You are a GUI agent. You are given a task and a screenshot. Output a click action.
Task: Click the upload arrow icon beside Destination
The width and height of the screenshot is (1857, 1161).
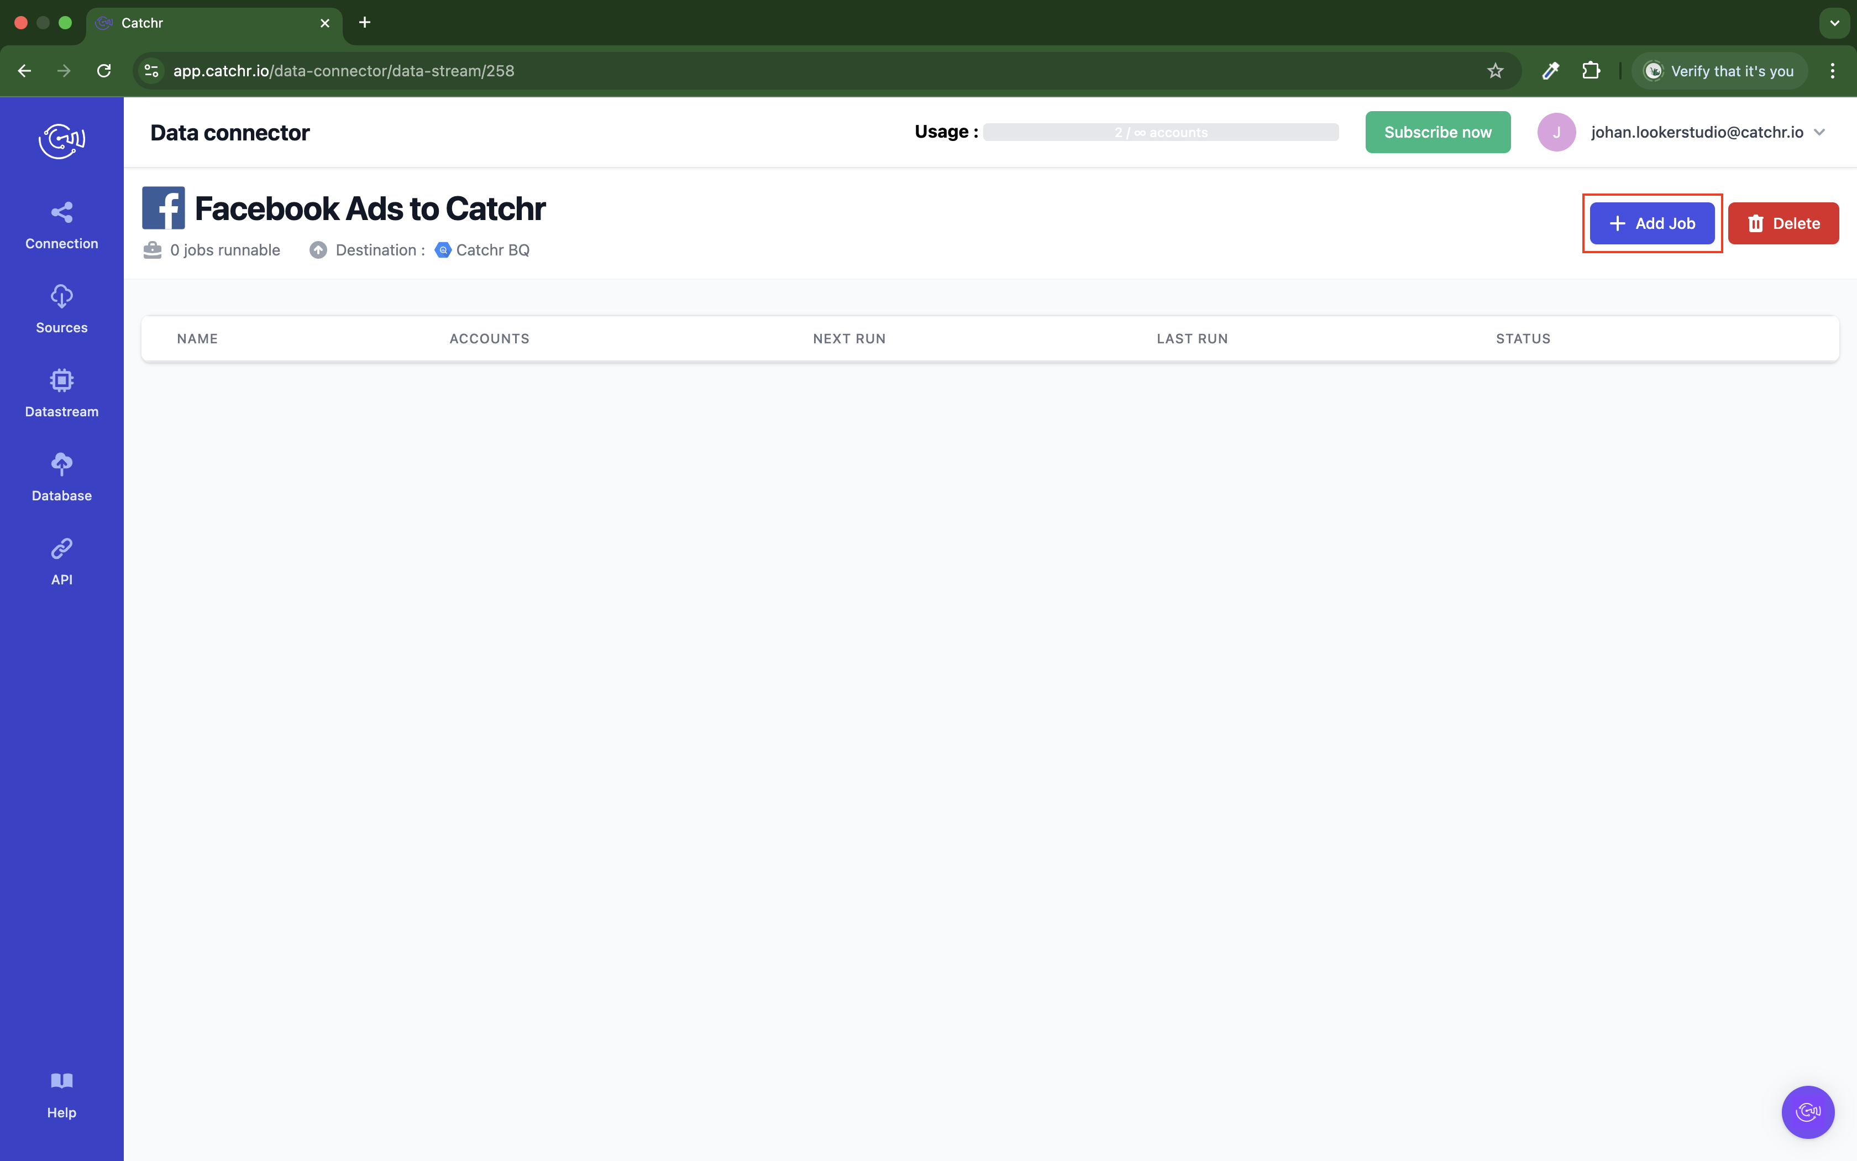318,250
